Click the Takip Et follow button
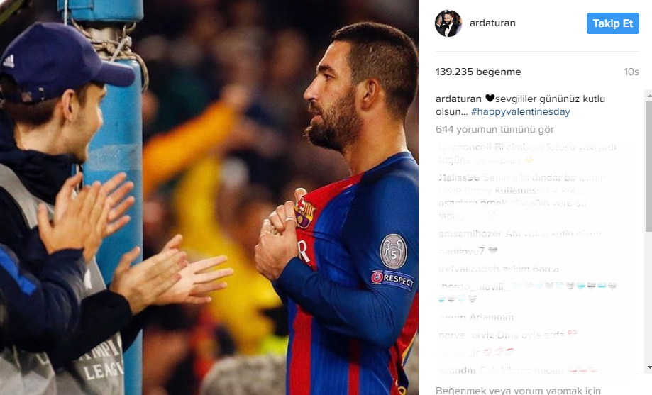This screenshot has width=652, height=395. [612, 23]
